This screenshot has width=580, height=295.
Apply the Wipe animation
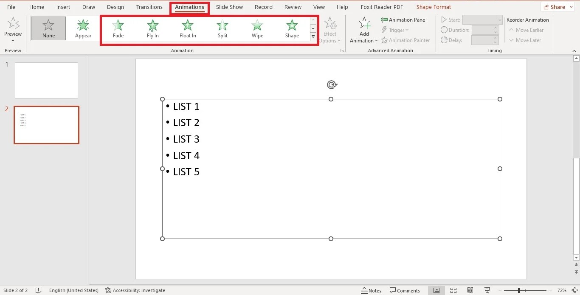click(x=257, y=28)
